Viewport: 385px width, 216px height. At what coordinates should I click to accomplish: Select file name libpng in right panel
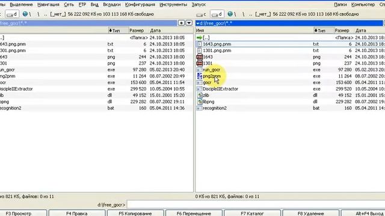[x=209, y=101]
